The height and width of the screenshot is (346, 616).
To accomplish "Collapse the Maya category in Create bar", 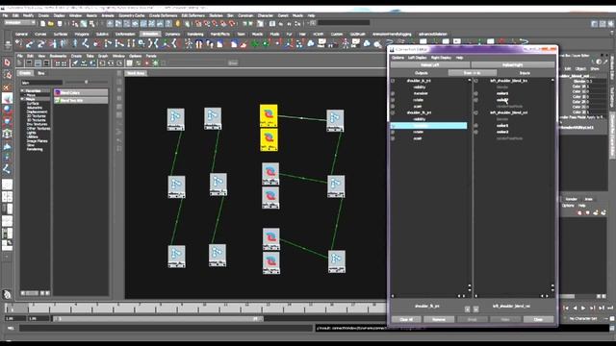I will pyautogui.click(x=22, y=99).
